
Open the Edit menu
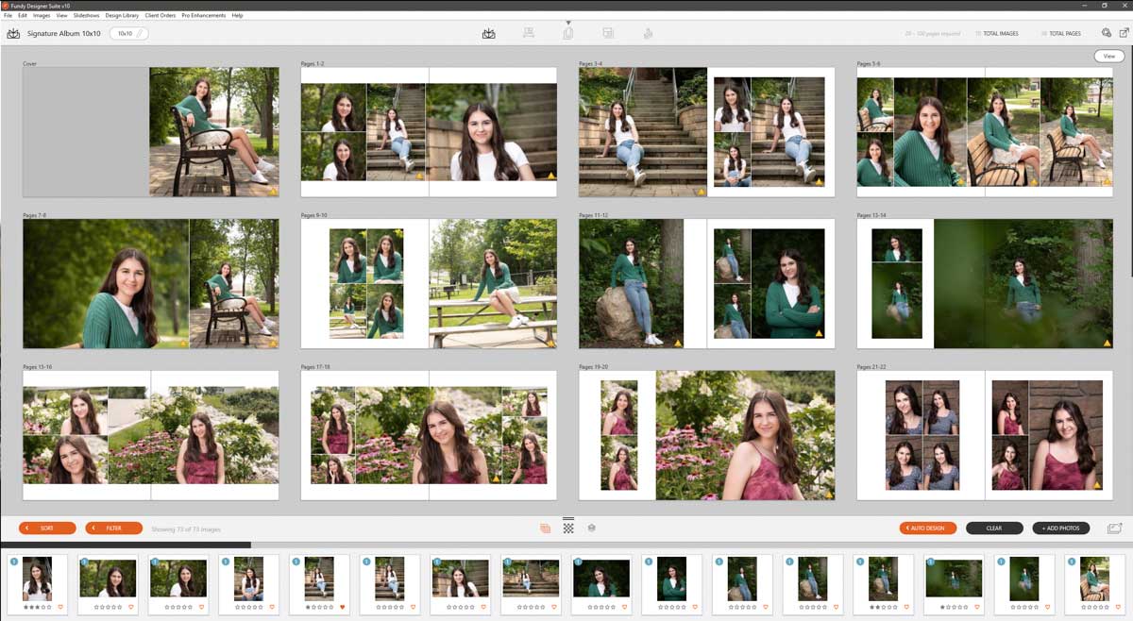22,16
